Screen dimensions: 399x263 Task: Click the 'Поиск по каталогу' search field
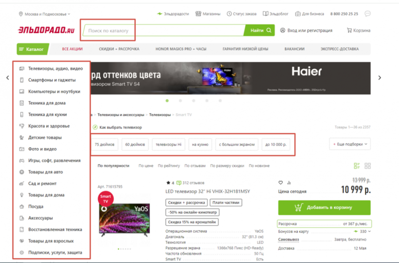tap(163, 30)
